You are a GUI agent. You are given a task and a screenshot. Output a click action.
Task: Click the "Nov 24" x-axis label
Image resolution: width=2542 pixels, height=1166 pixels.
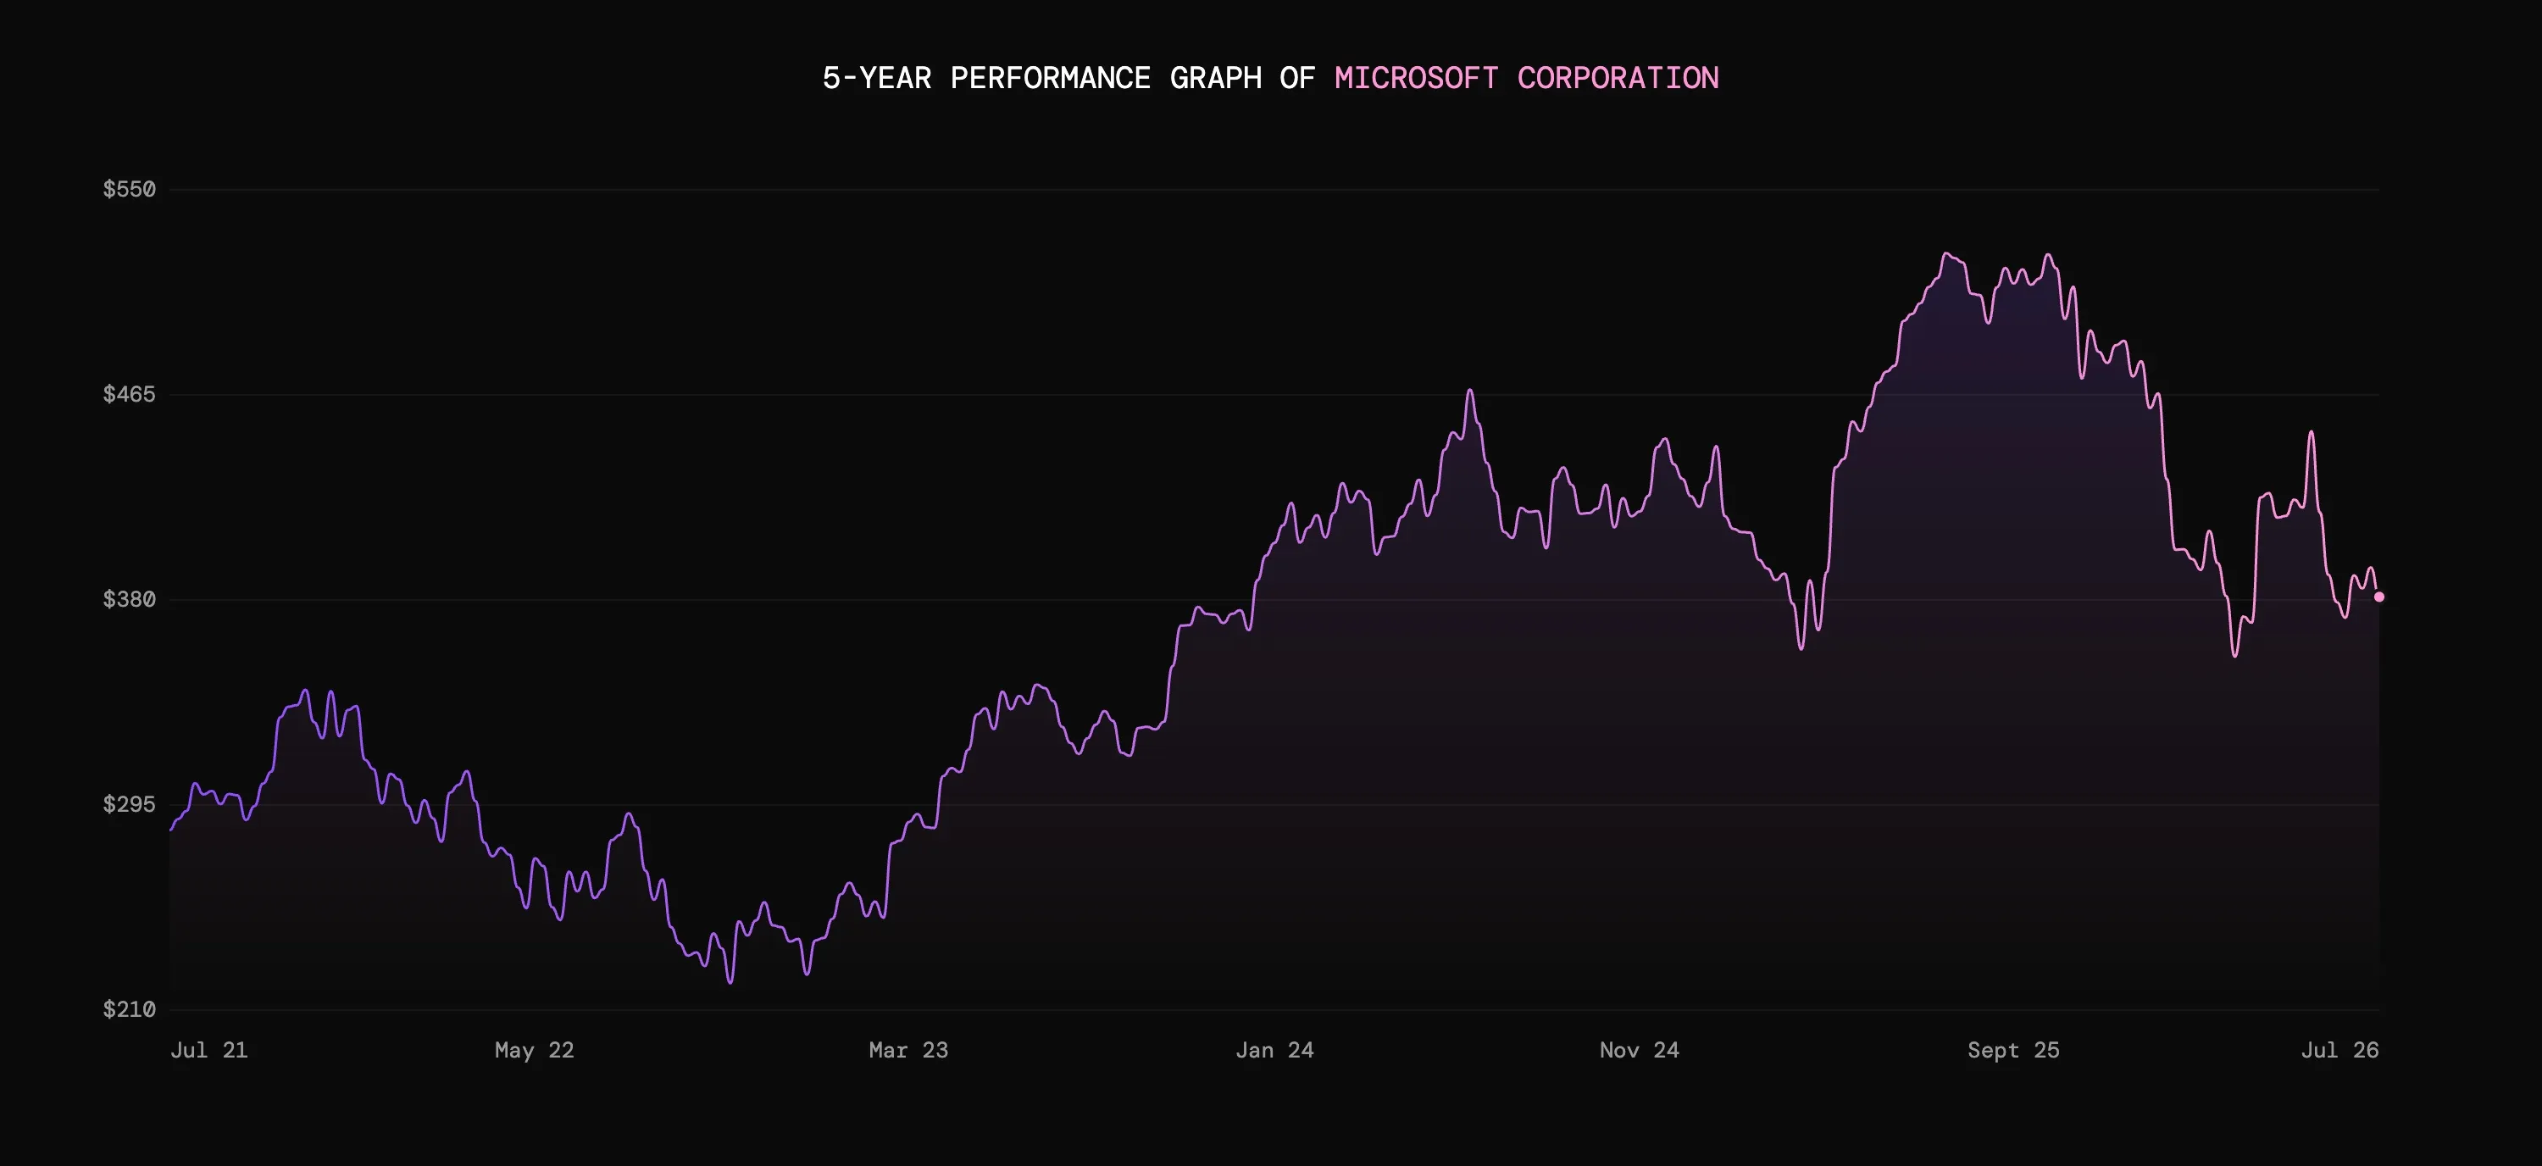pos(1639,1050)
